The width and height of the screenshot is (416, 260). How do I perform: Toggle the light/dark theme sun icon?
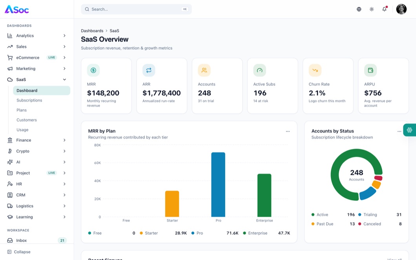coord(372,9)
